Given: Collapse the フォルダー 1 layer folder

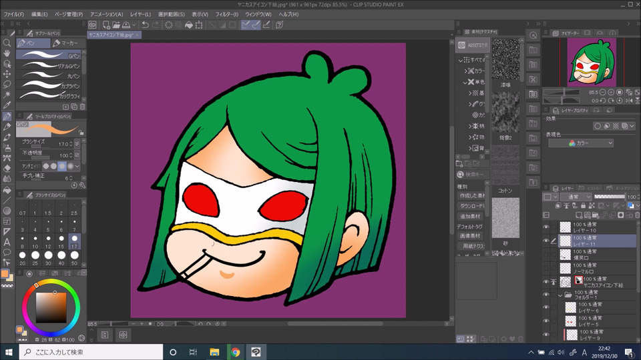Looking at the screenshot, I should pos(560,295).
